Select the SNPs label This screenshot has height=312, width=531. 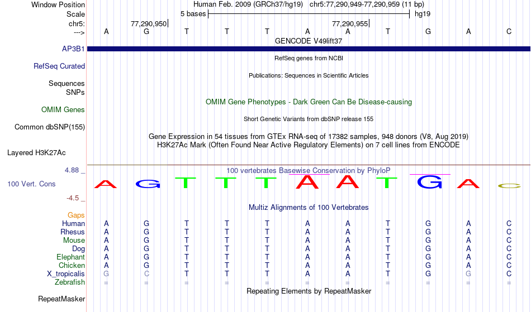coord(75,92)
